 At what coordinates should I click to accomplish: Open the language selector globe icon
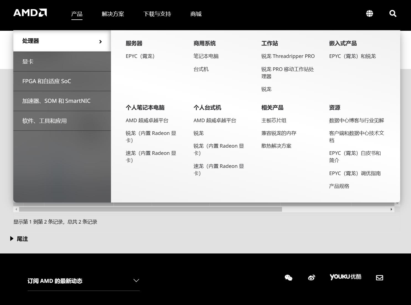pos(369,13)
